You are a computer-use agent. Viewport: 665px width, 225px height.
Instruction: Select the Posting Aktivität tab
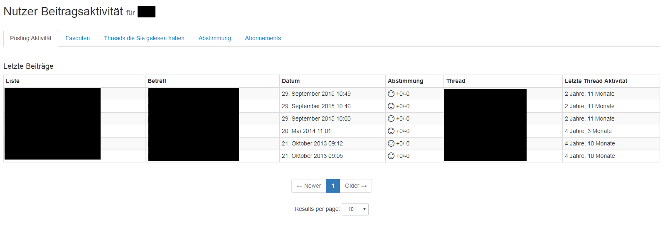(x=31, y=38)
